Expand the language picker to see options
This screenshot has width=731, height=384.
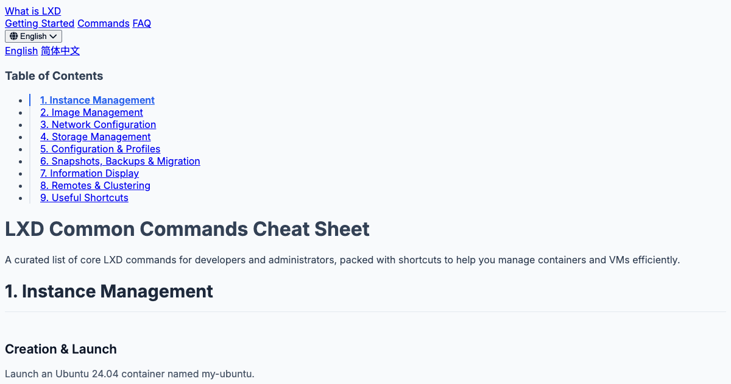(x=33, y=36)
